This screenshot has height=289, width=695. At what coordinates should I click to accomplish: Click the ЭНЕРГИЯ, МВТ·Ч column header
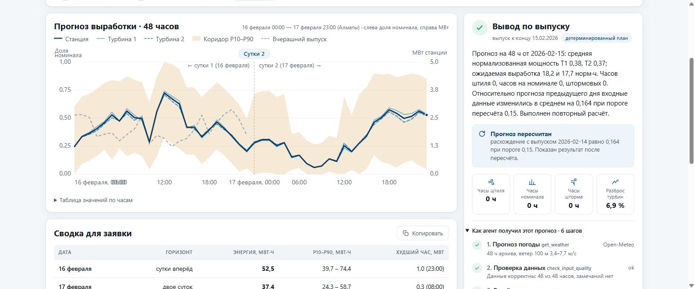[x=254, y=252]
